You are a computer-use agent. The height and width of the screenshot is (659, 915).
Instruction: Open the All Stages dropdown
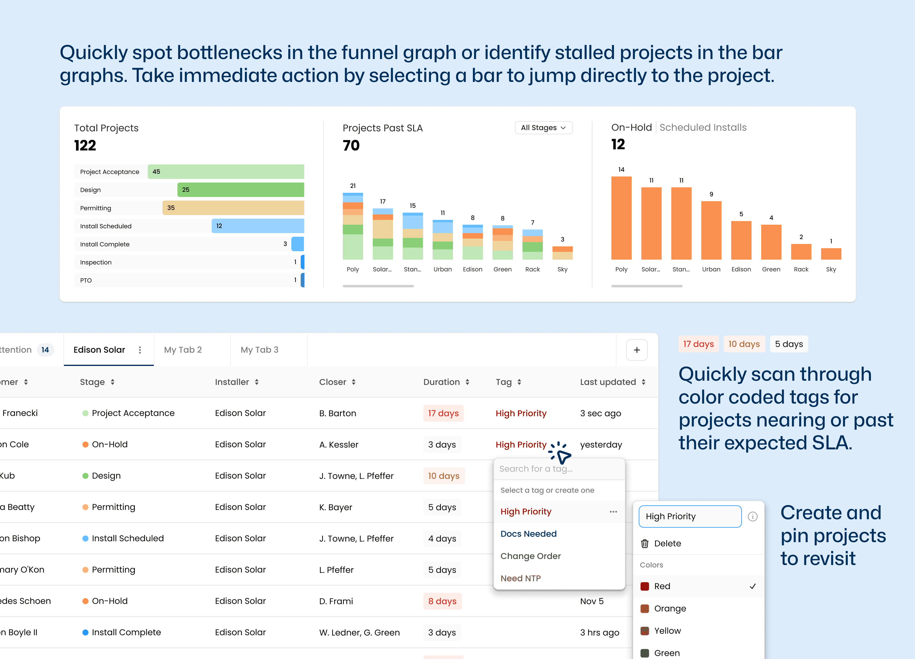(x=543, y=128)
